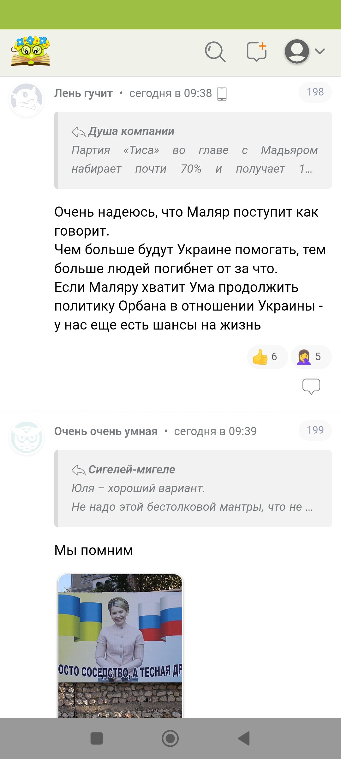
Task: Open avatar of Очень очень умная
Action: (27, 438)
